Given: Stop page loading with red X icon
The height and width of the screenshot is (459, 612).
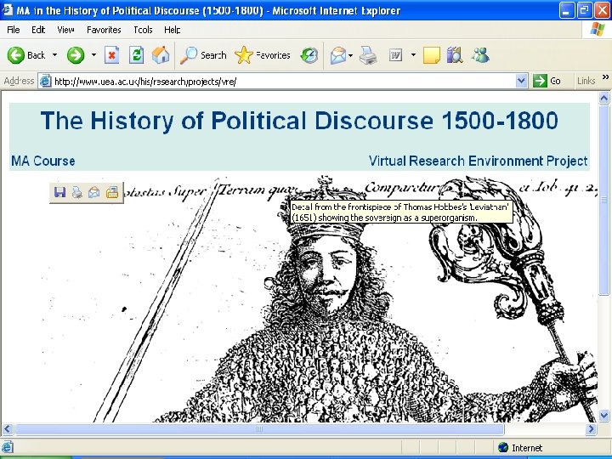Looking at the screenshot, I should [x=111, y=55].
